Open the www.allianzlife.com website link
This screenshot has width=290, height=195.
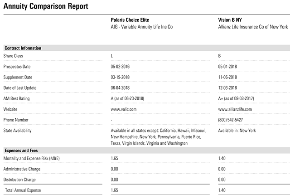point(236,109)
